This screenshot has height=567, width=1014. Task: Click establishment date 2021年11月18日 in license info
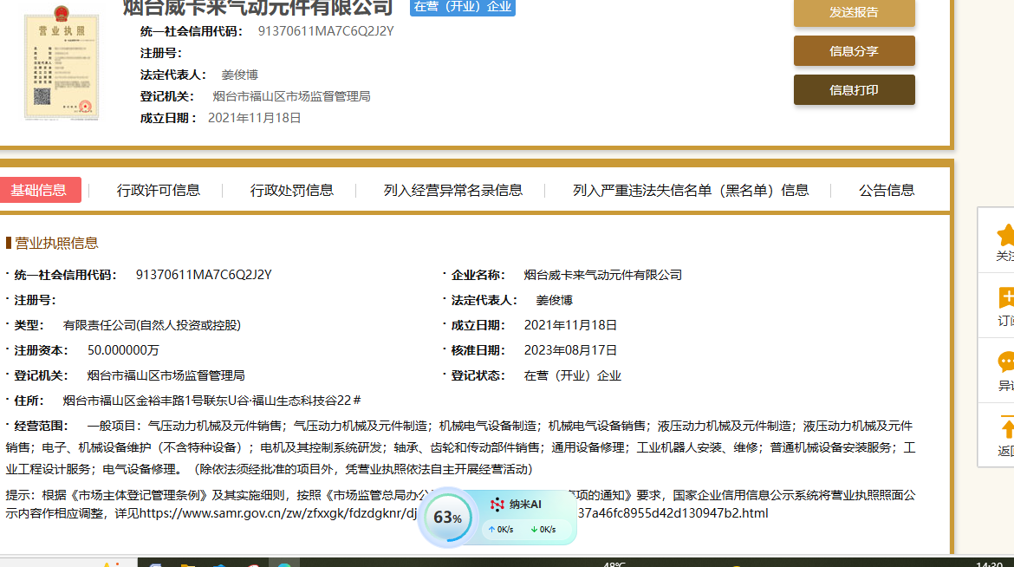tap(570, 325)
